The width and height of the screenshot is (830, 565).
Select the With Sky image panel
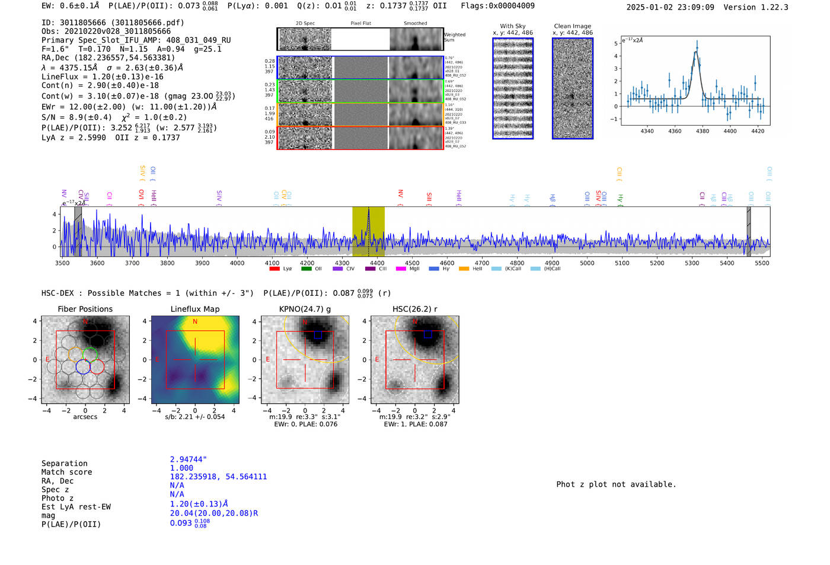(x=513, y=88)
